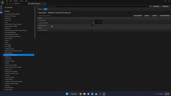Click Unreal Engine icon in the taskbar
Viewport: 171px width, 96px height.
(104, 94)
